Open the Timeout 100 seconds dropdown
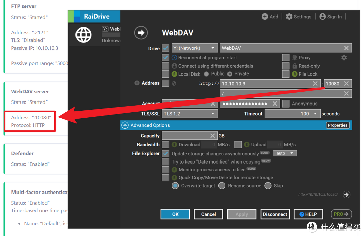Viewport: 364px width, 236px height. pos(293,114)
